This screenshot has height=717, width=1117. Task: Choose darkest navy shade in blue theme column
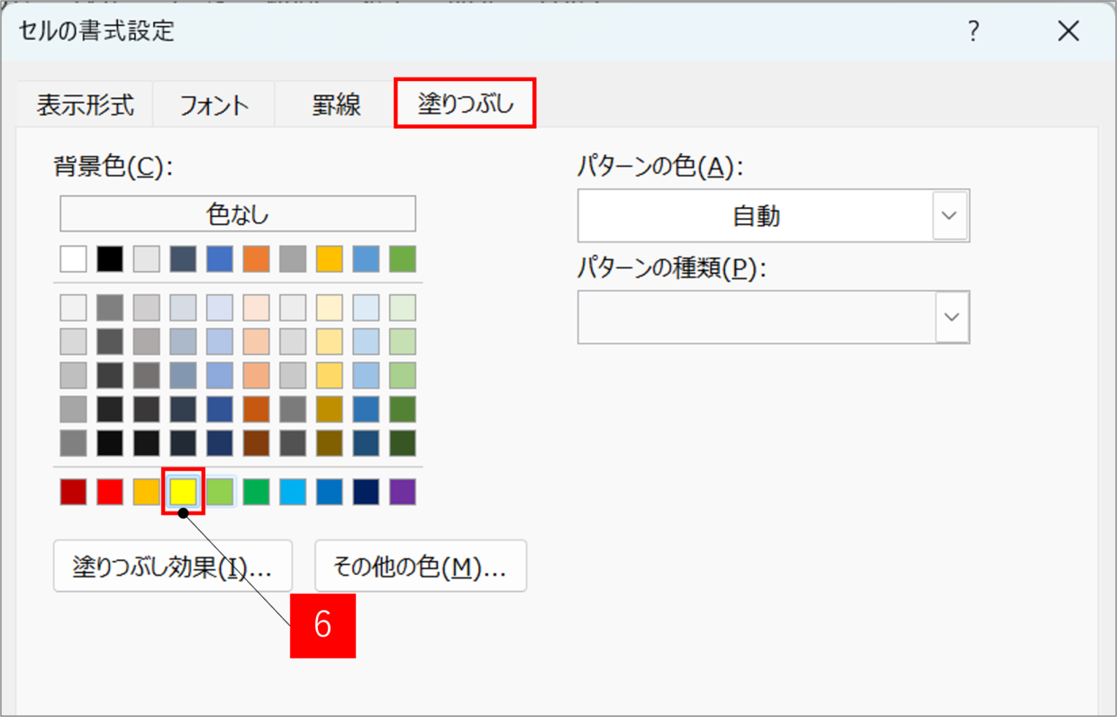pos(220,443)
